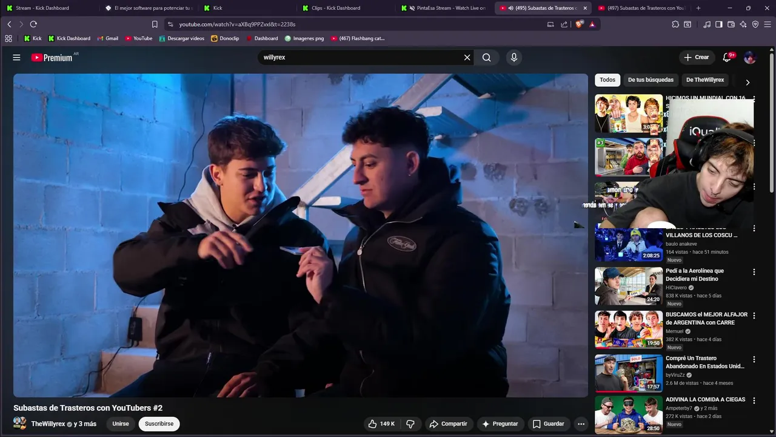Open Kick Dashboard bookmark
Screen dimensions: 776x437
click(x=69, y=38)
